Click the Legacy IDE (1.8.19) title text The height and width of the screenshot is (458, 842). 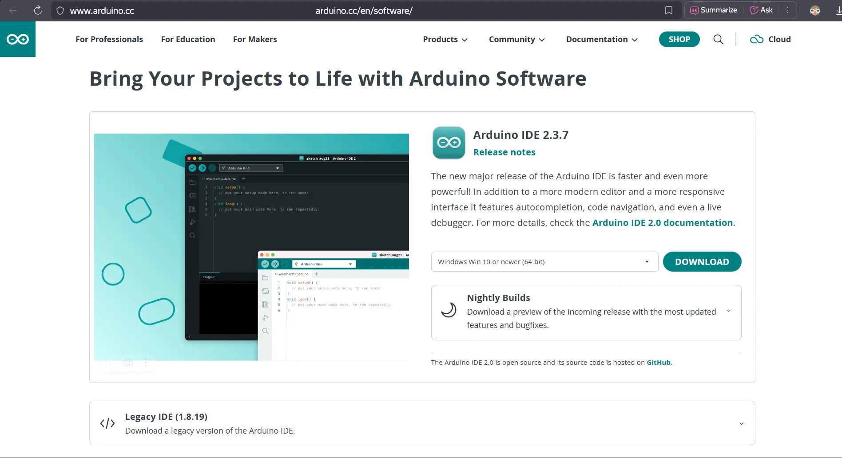166,417
